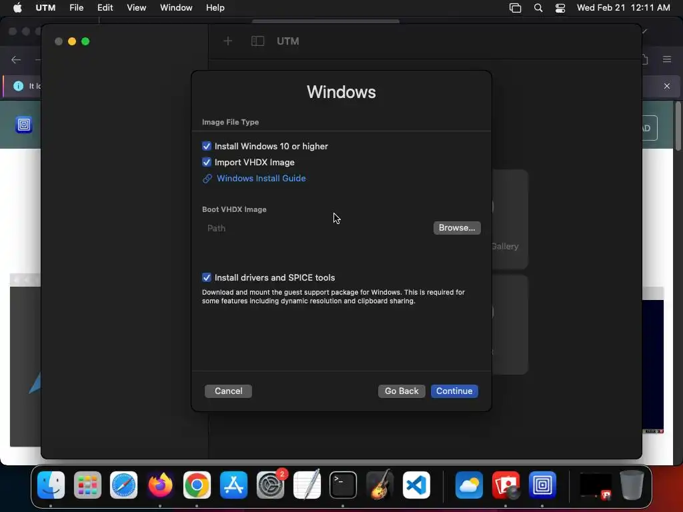Click the UTM icon in the Dock
The height and width of the screenshot is (512, 683).
(542, 485)
